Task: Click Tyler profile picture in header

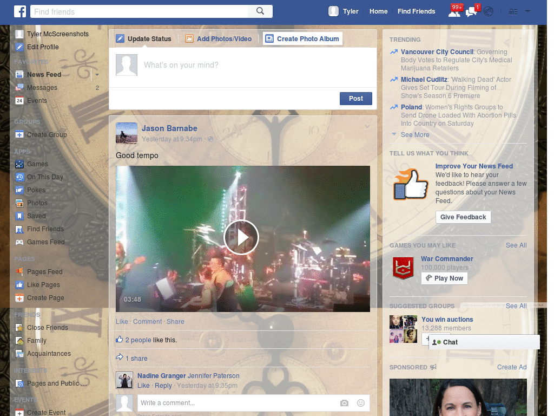Action: (333, 11)
